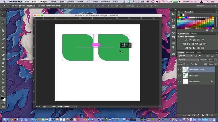The image size is (218, 122).
Task: Open the Actions panel play icon
Action: point(173,14)
